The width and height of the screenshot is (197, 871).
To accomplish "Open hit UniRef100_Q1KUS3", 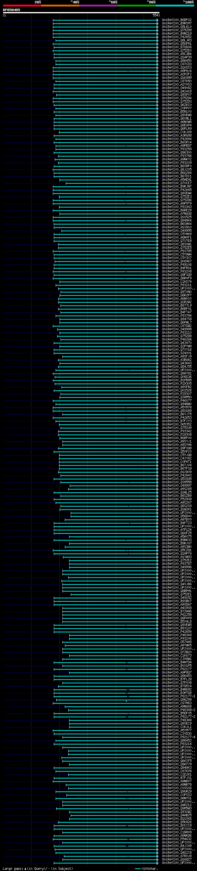I will pyautogui.click(x=176, y=68).
